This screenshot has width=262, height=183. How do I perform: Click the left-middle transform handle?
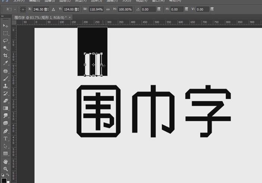point(85,65)
